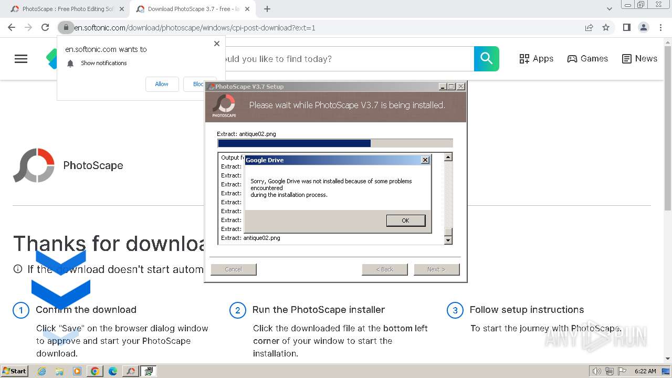The height and width of the screenshot is (378, 672).
Task: Click the 6:22 AM system clock
Action: (645, 371)
